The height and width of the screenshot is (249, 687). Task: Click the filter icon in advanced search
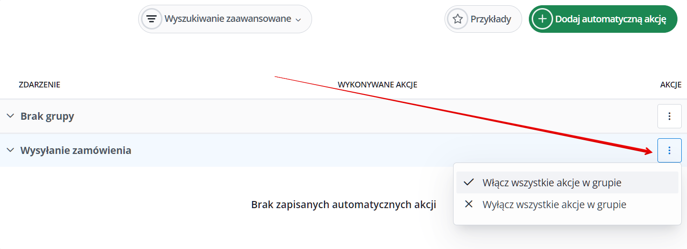pyautogui.click(x=152, y=19)
